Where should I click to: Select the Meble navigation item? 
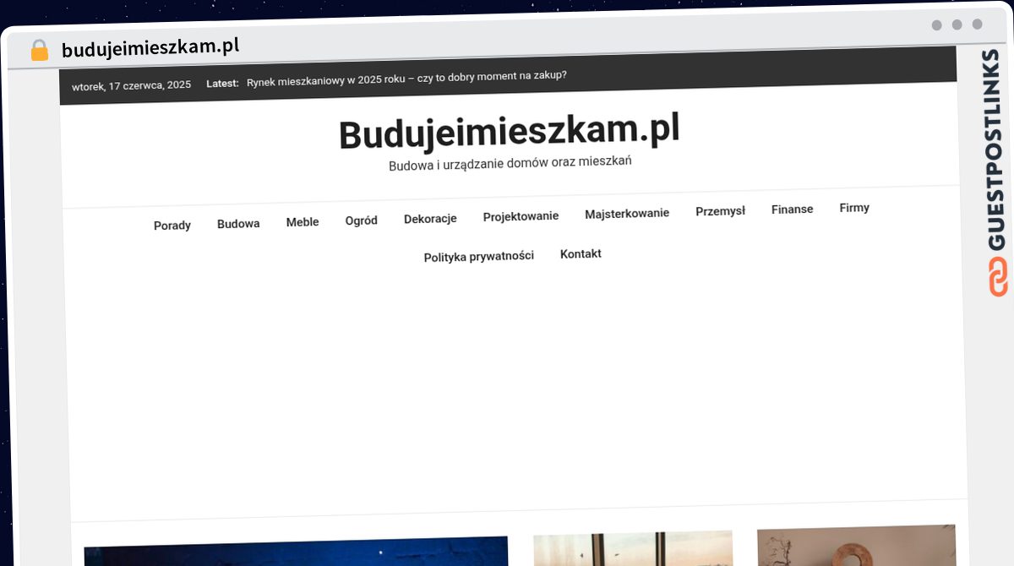click(x=302, y=221)
